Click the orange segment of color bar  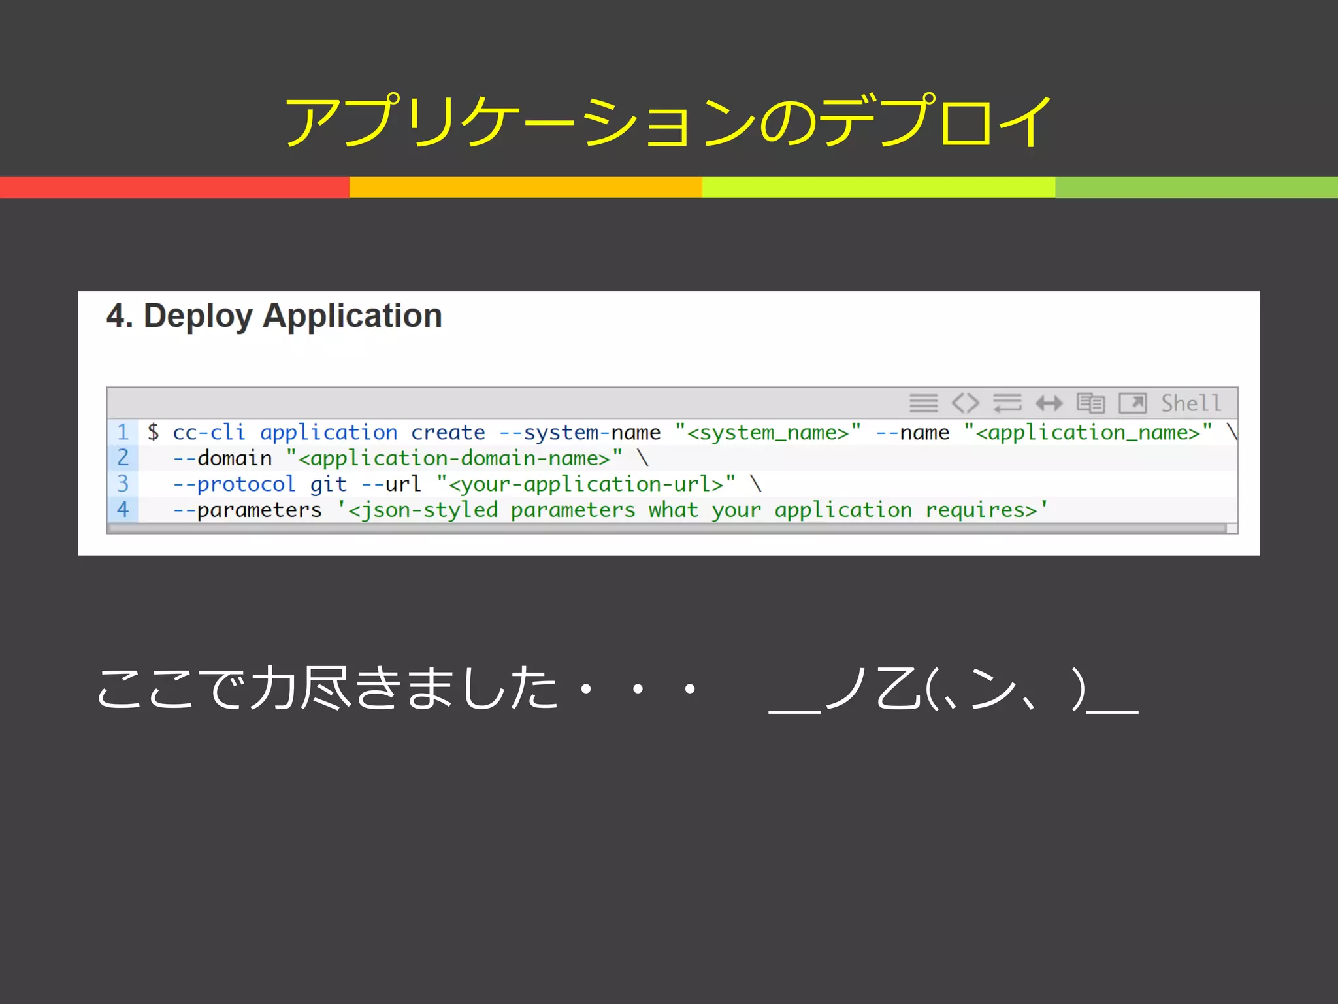525,187
